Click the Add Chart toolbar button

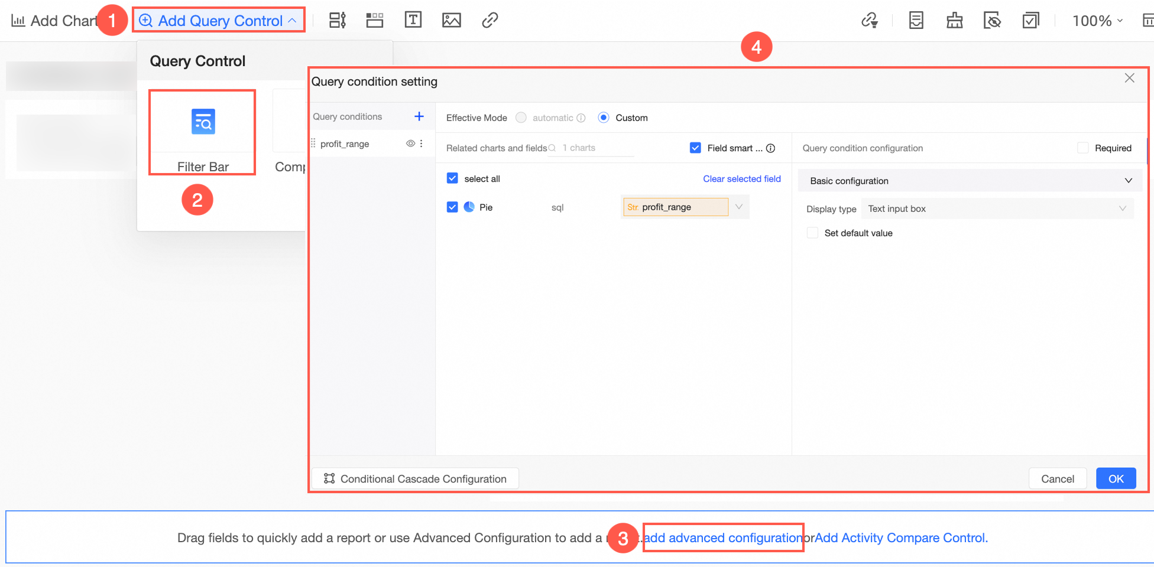tap(54, 21)
